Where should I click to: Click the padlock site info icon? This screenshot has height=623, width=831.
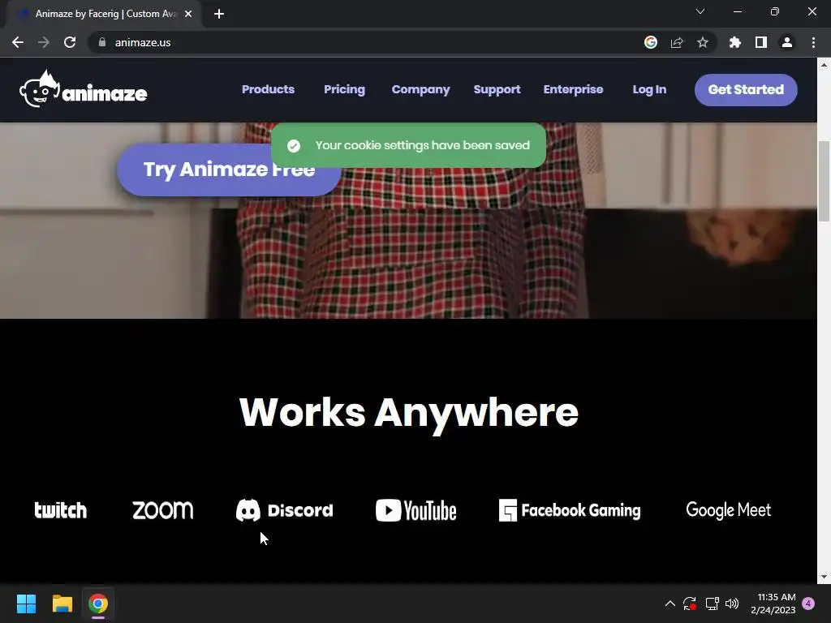[x=102, y=42]
